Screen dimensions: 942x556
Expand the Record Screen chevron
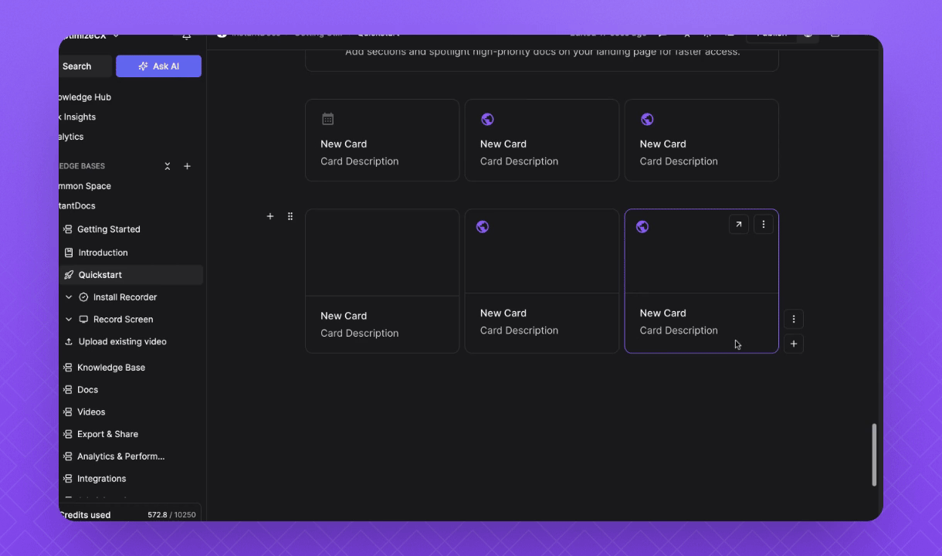pos(69,319)
